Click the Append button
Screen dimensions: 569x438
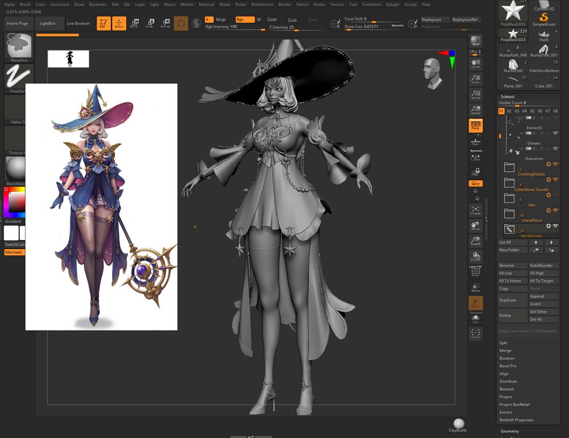pos(543,296)
